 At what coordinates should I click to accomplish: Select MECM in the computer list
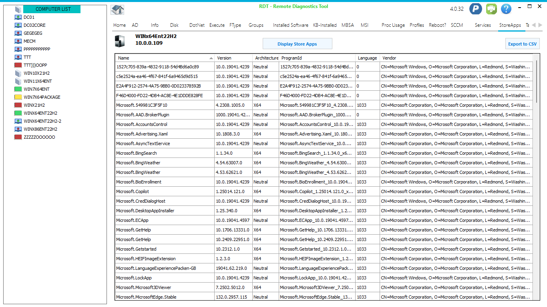pyautogui.click(x=30, y=41)
